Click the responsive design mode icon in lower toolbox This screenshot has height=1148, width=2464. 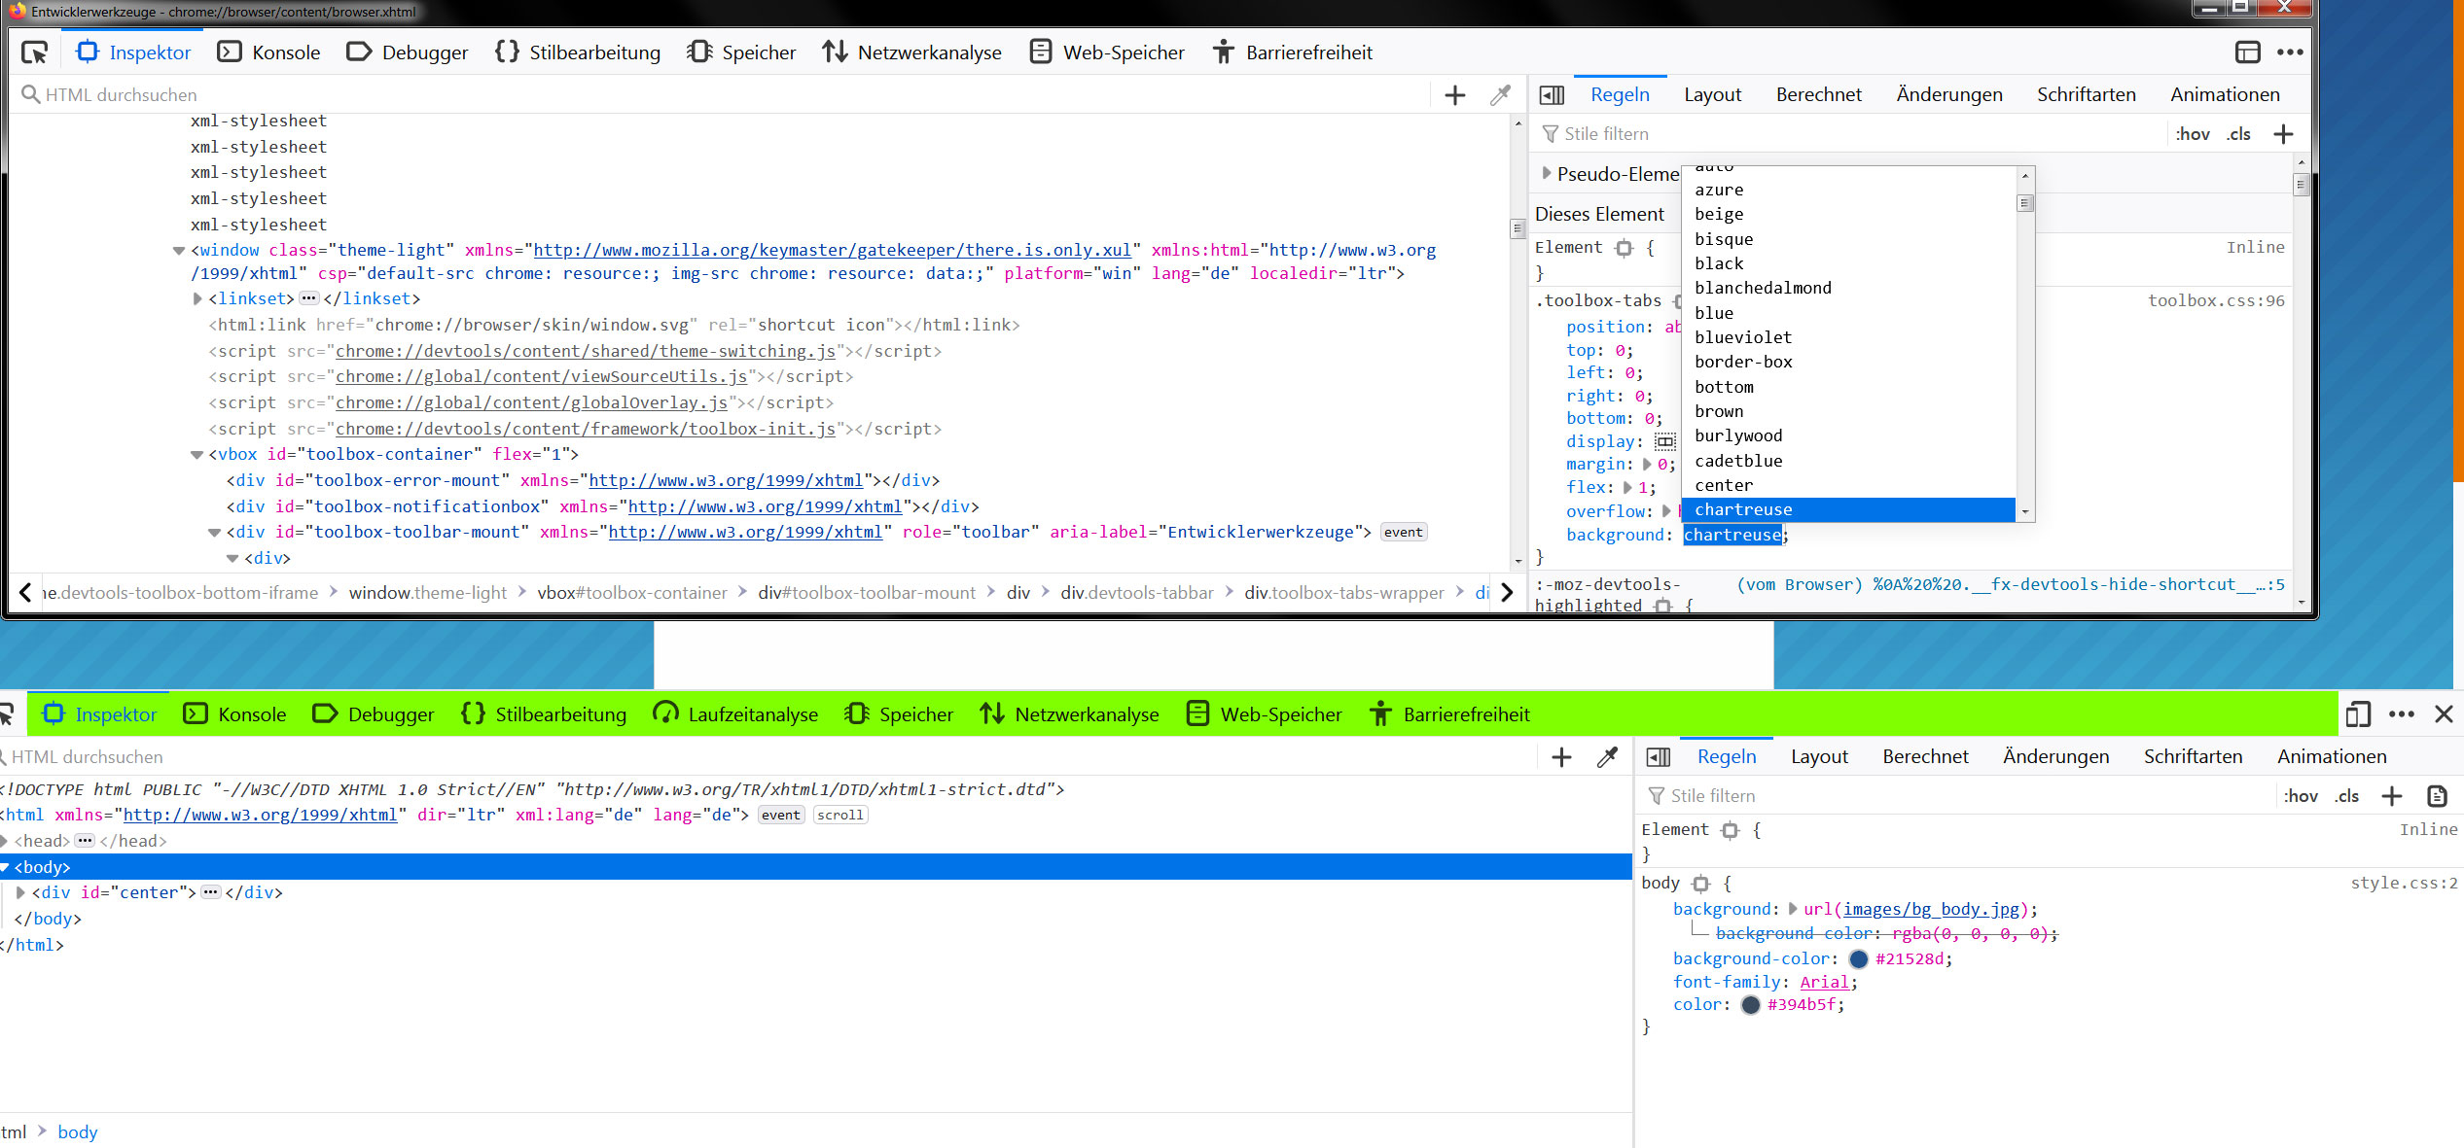tap(2358, 714)
